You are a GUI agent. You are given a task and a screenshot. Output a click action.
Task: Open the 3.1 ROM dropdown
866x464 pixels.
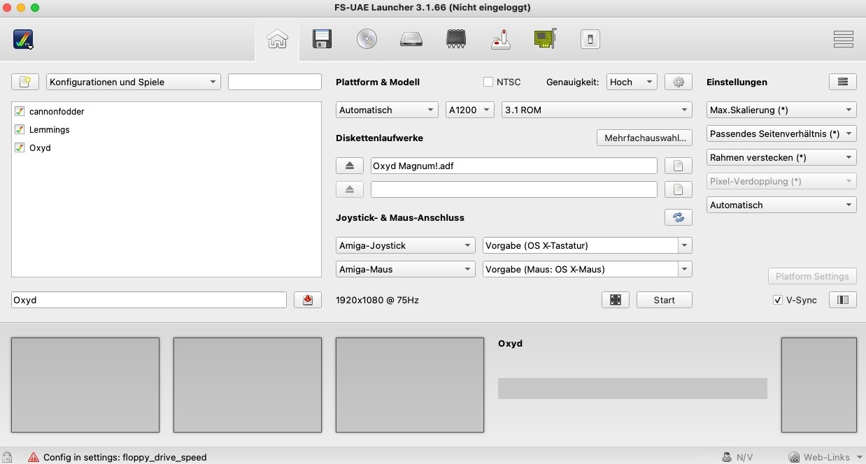pyautogui.click(x=597, y=110)
